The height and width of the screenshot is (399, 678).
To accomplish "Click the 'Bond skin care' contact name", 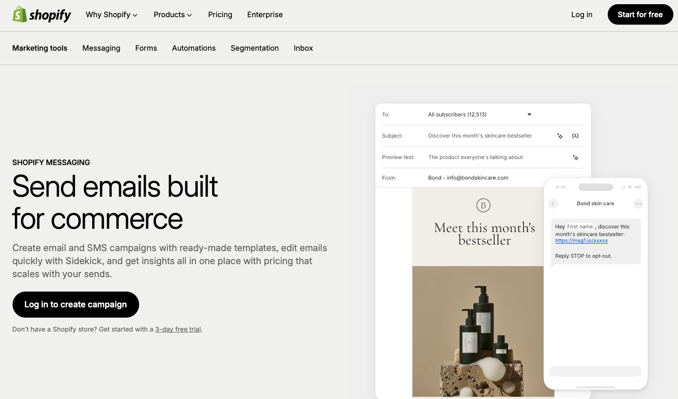I will (596, 204).
